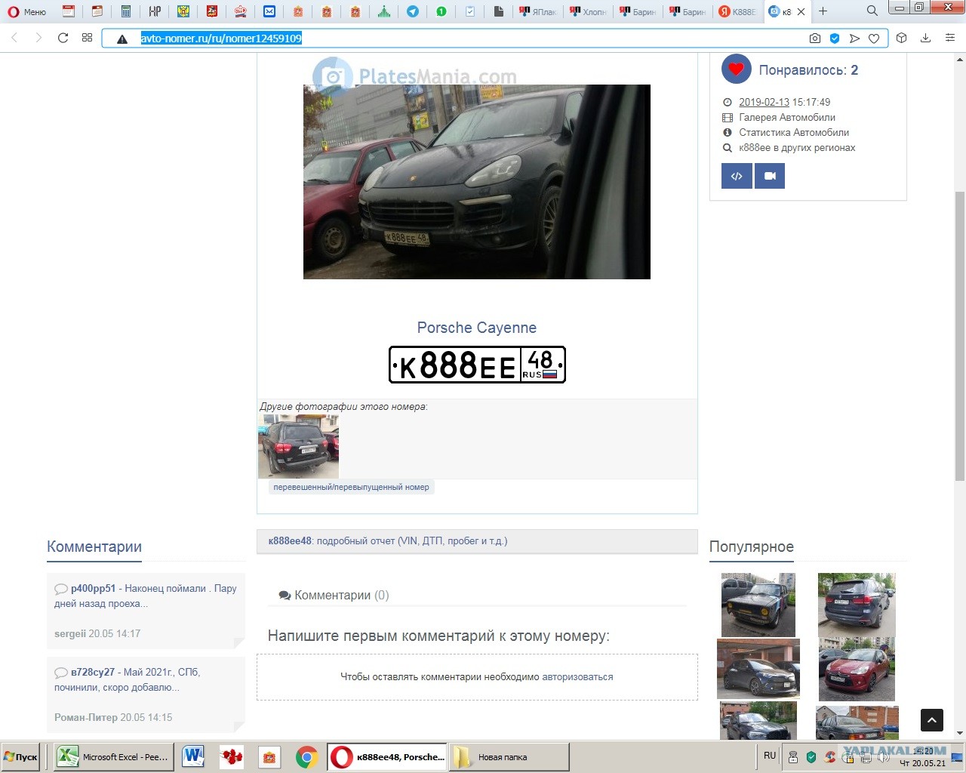Switch to the mail envelope pinned tab
The width and height of the screenshot is (966, 773).
tap(269, 11)
